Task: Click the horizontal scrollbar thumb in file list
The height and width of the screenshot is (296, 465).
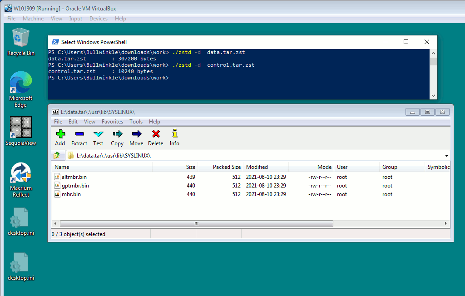Action: (x=196, y=223)
